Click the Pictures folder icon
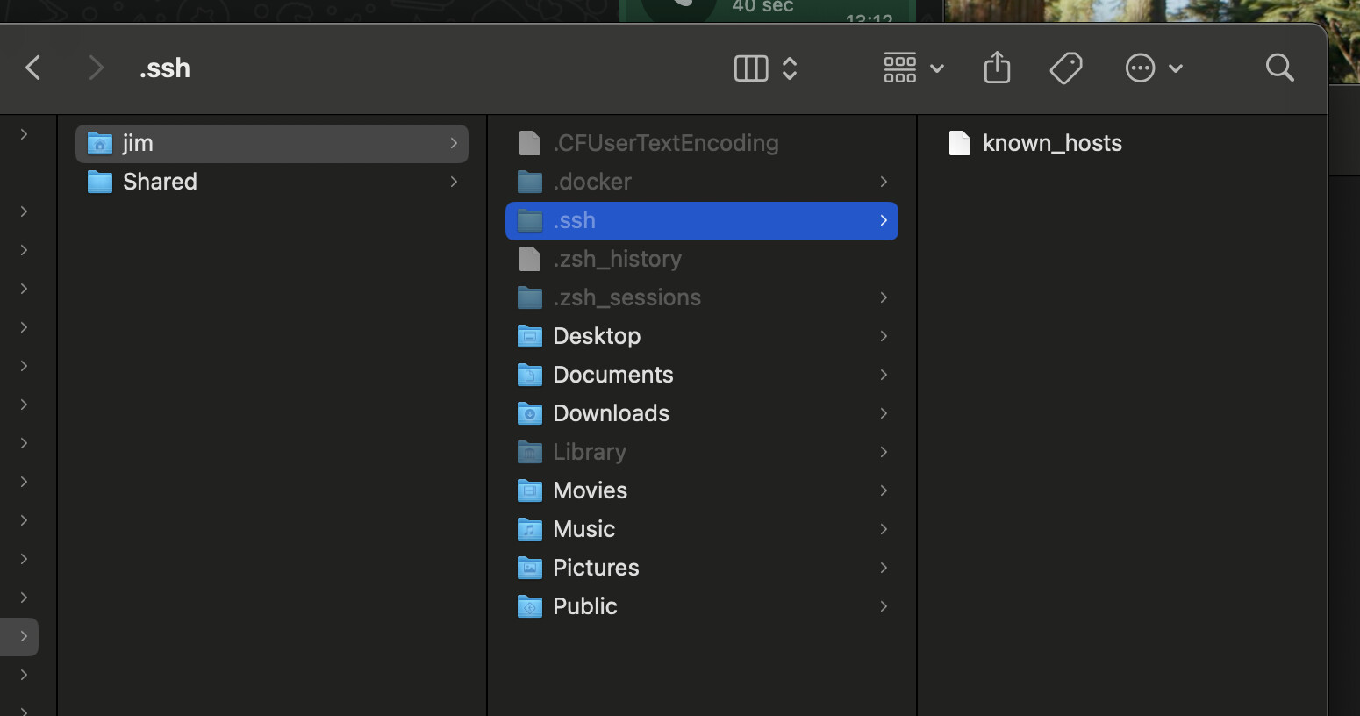Image resolution: width=1360 pixels, height=716 pixels. click(x=530, y=568)
